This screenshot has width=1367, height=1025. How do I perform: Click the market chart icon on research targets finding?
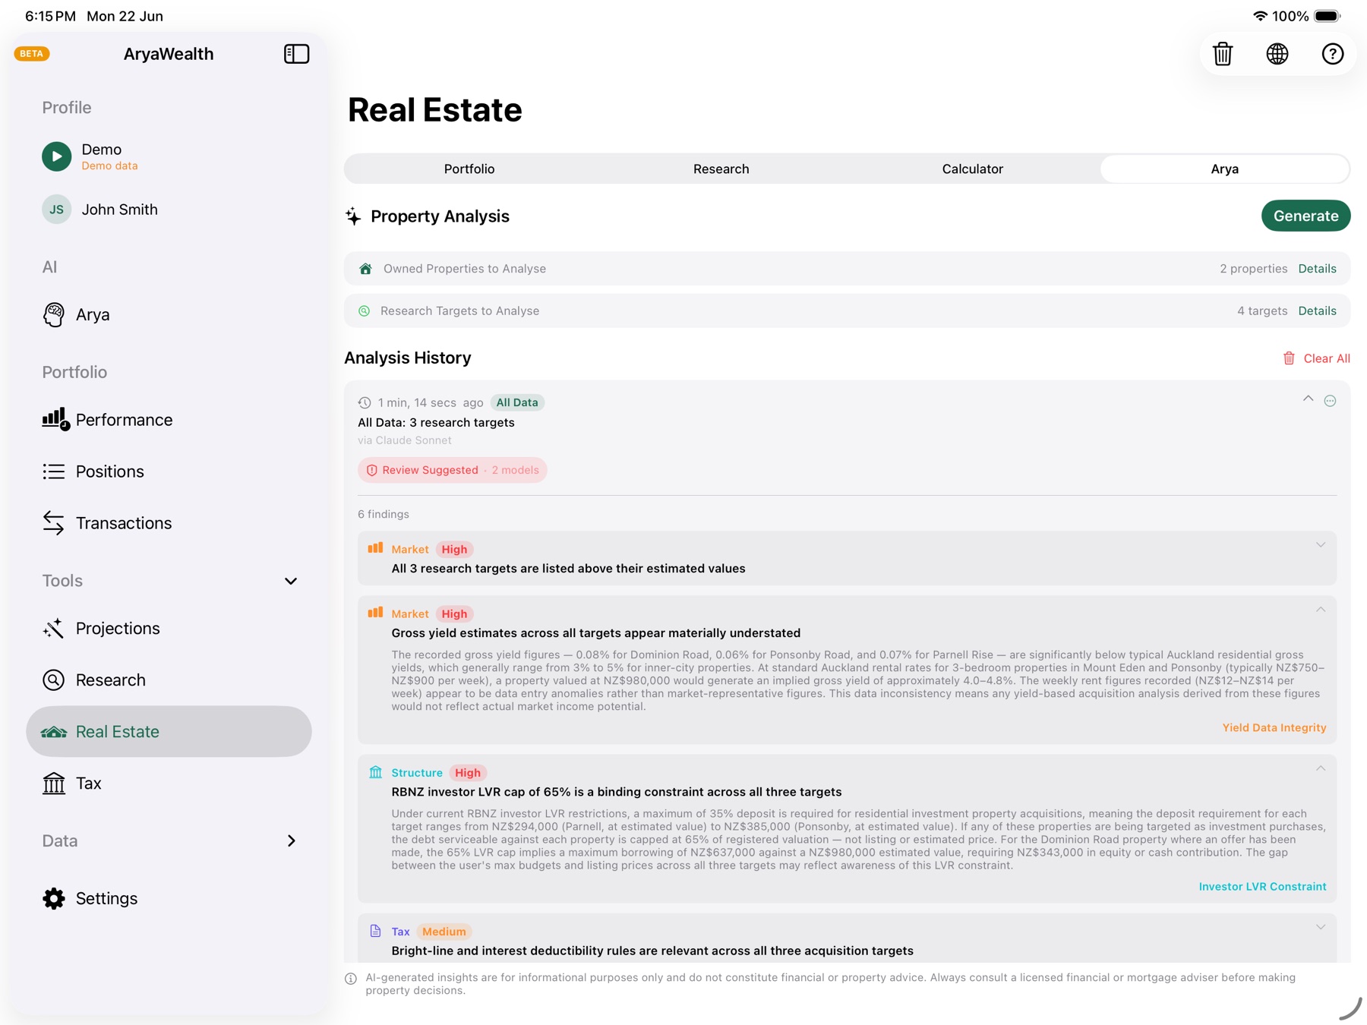click(375, 548)
